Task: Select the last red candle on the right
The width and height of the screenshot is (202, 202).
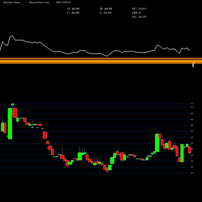Action: click(189, 150)
